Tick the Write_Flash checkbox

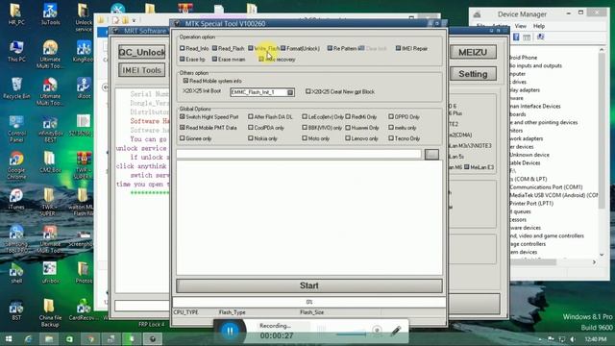pos(251,48)
